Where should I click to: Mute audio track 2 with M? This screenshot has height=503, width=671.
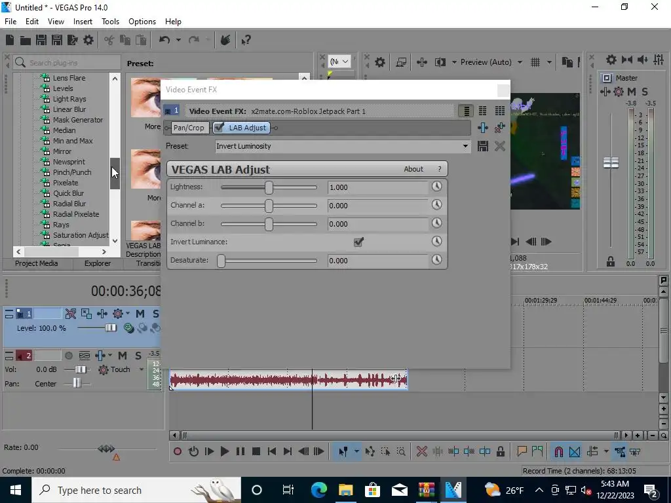[123, 356]
